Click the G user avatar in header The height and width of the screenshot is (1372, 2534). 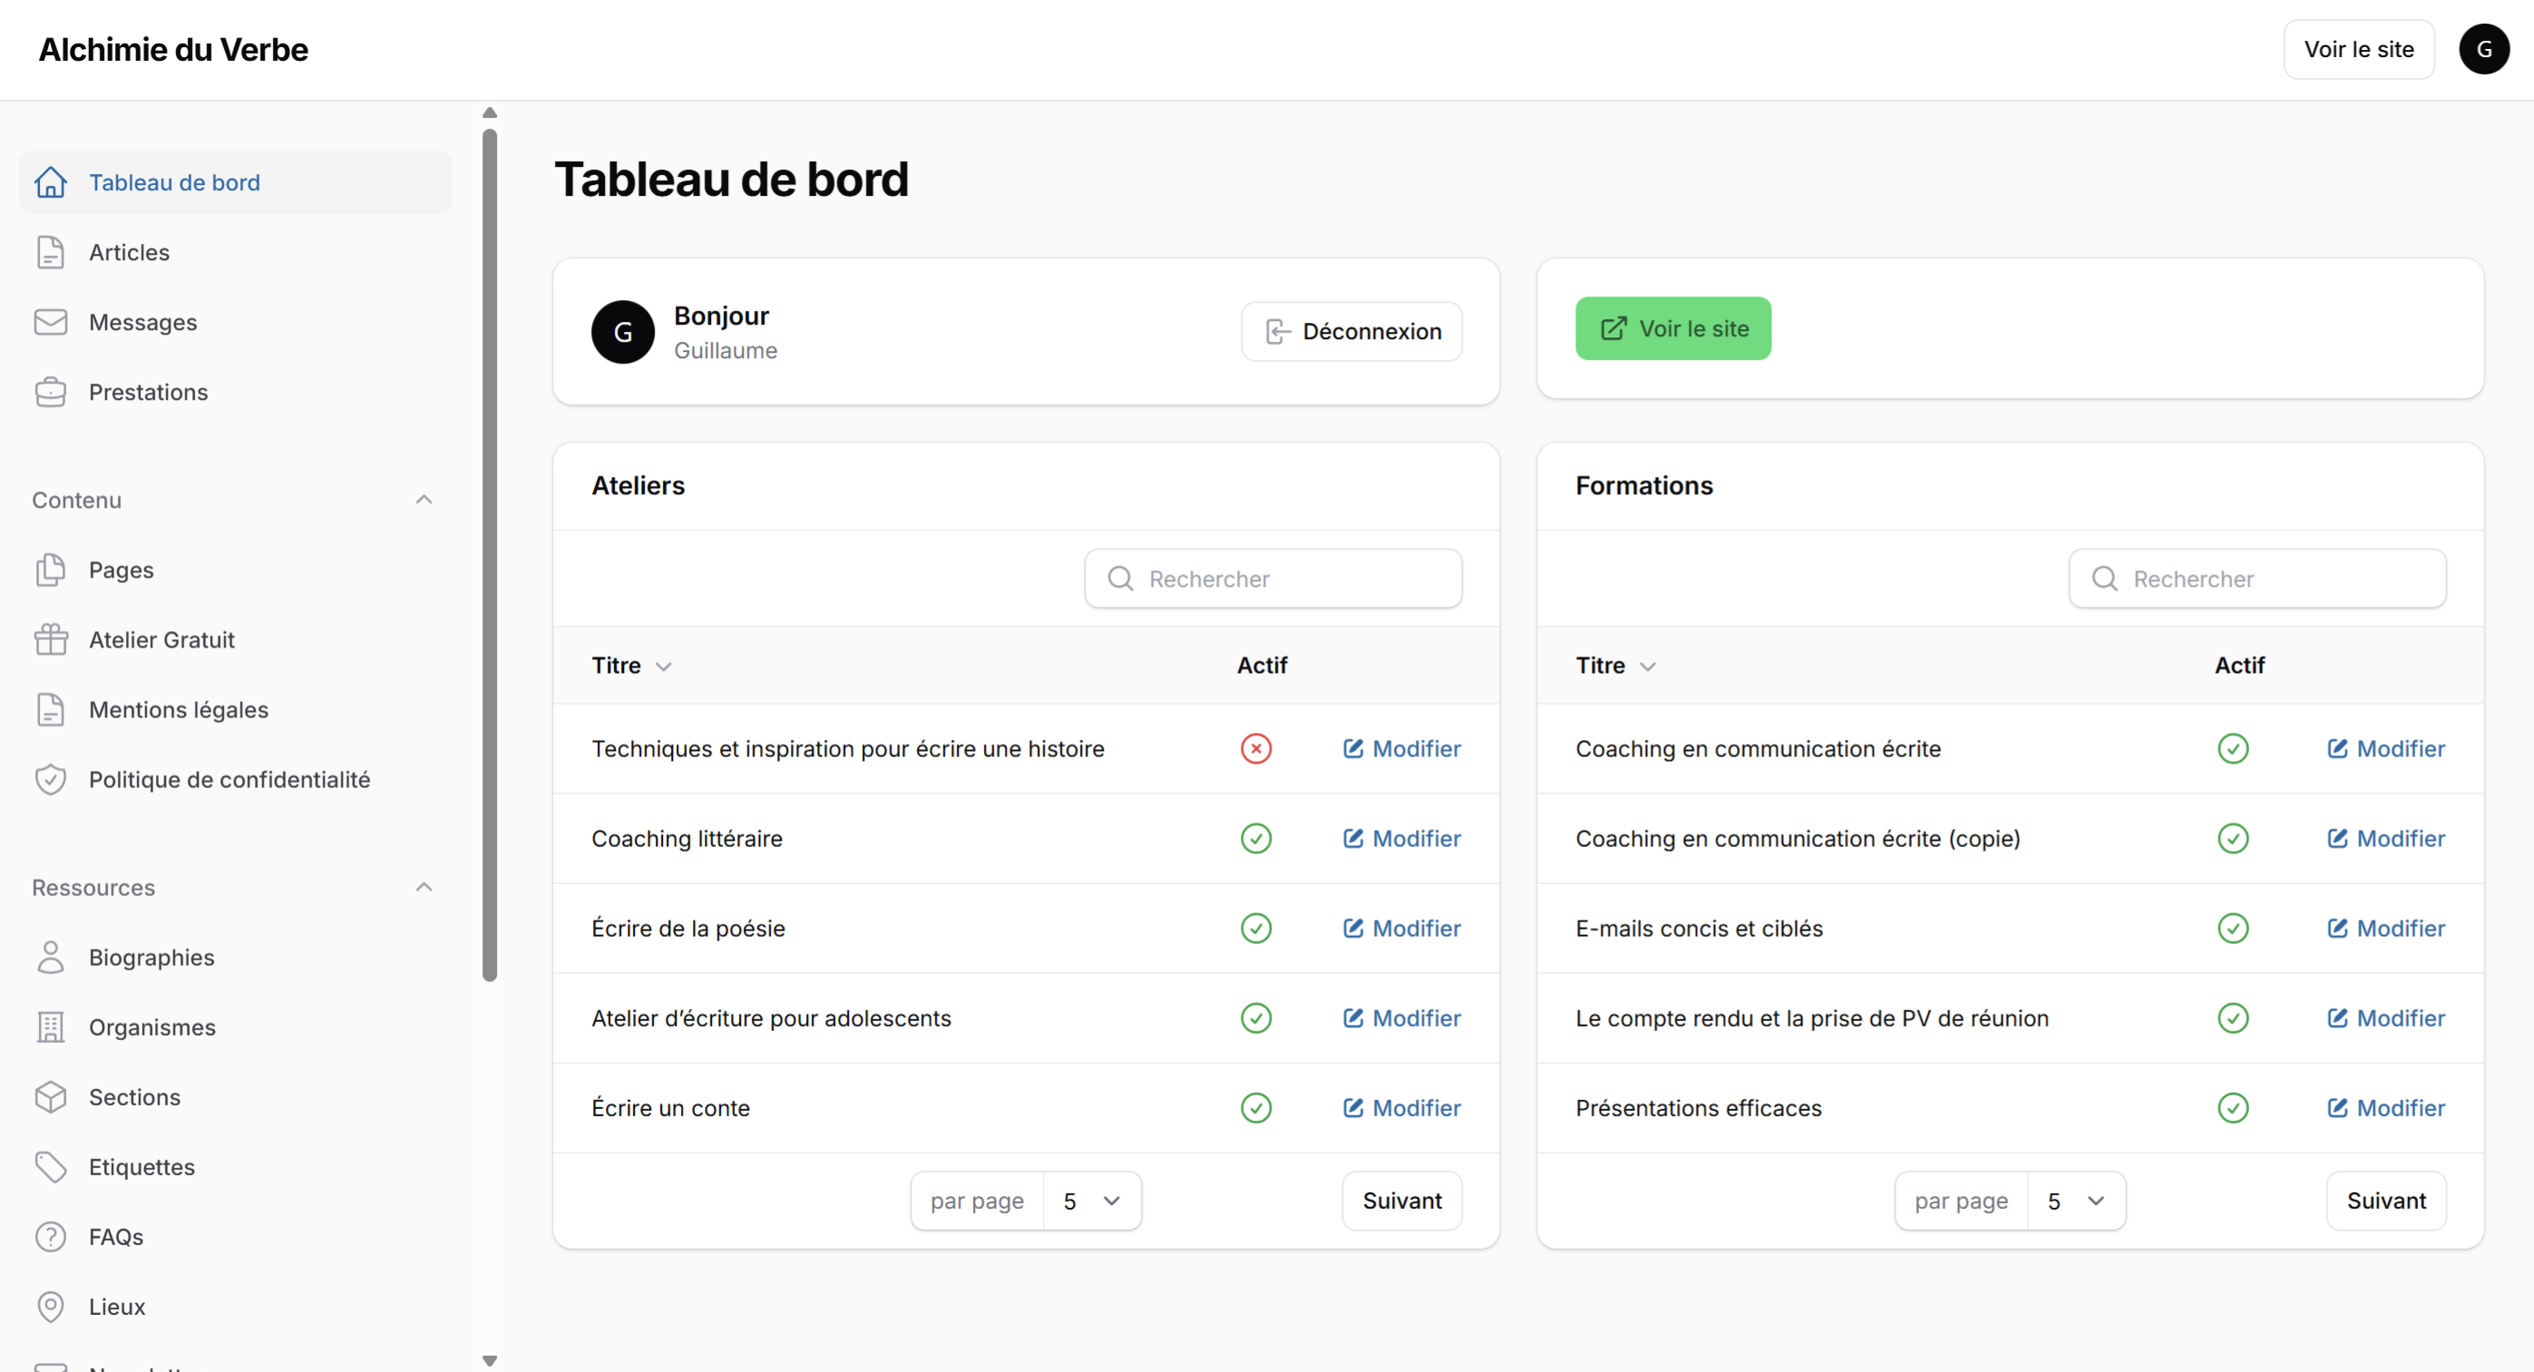(x=2483, y=49)
